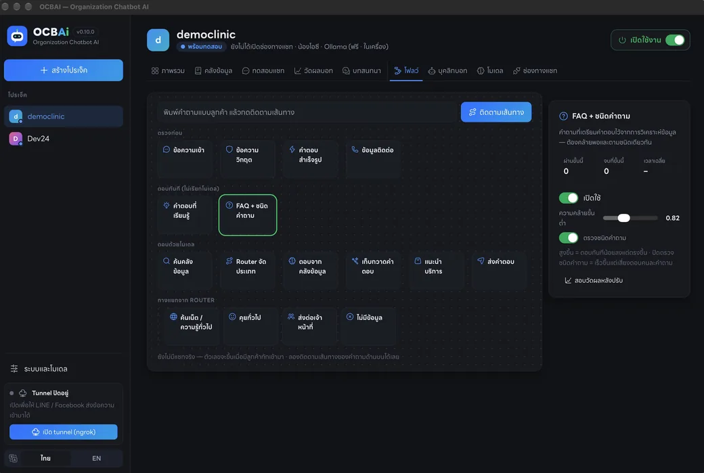The image size is (704, 473).
Task: Select the ข้อความวิกฤต shield node
Action: [x=247, y=159]
